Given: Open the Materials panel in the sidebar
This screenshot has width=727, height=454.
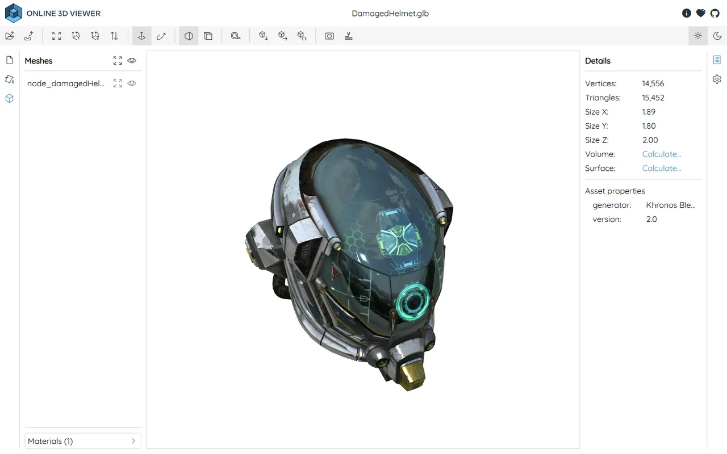Looking at the screenshot, I should pos(10,79).
